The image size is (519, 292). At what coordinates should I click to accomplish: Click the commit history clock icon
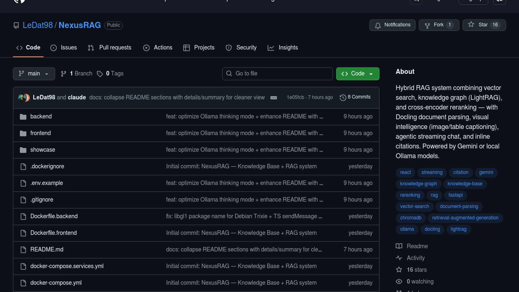point(343,97)
